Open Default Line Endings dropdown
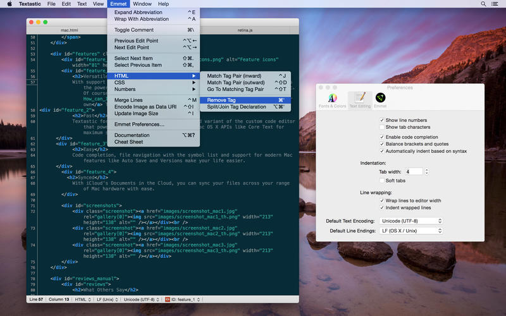Viewport: 506px width, 316px height. [410, 231]
